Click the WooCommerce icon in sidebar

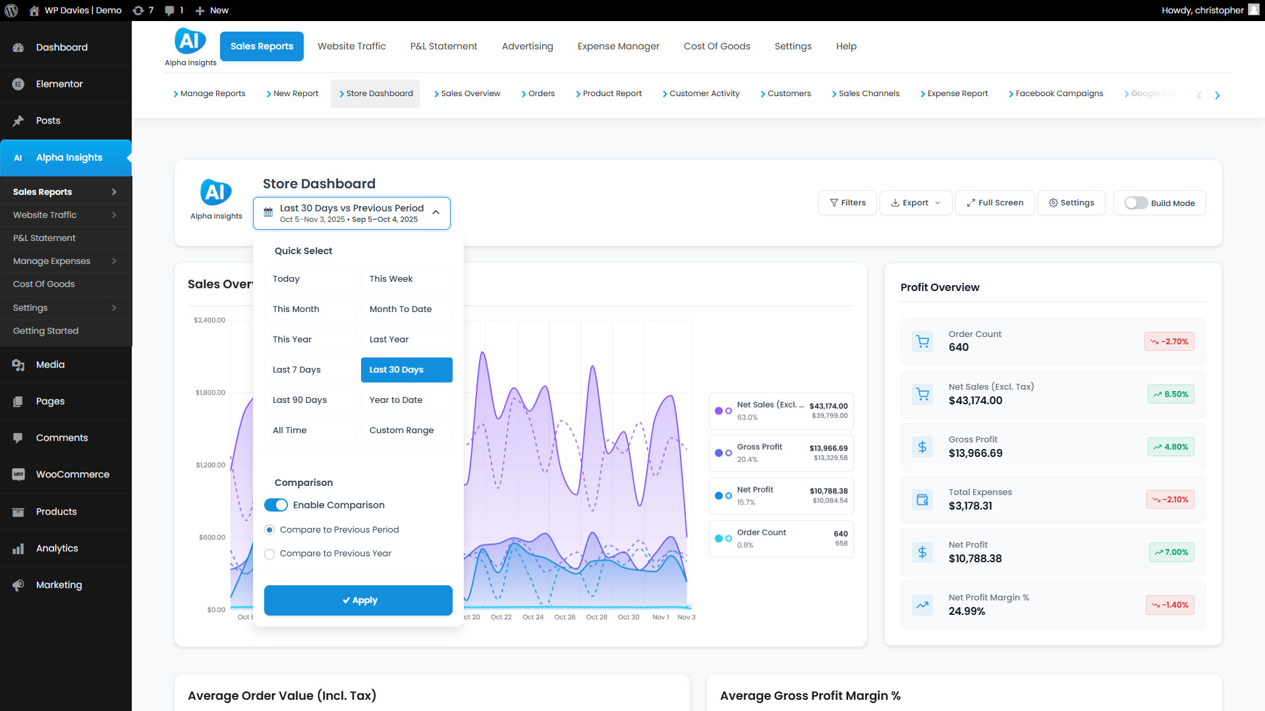18,475
